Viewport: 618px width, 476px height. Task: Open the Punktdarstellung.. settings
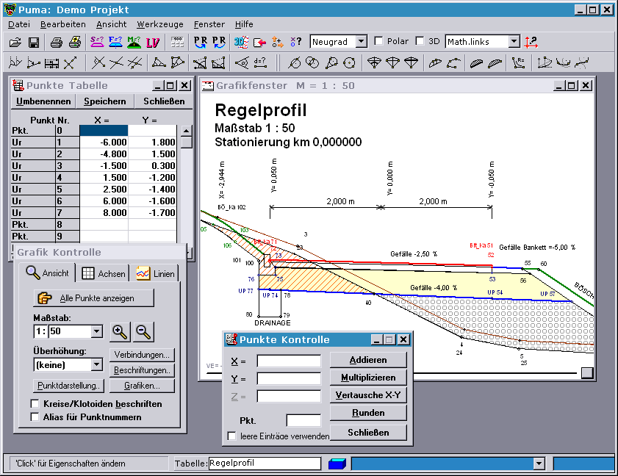(68, 386)
